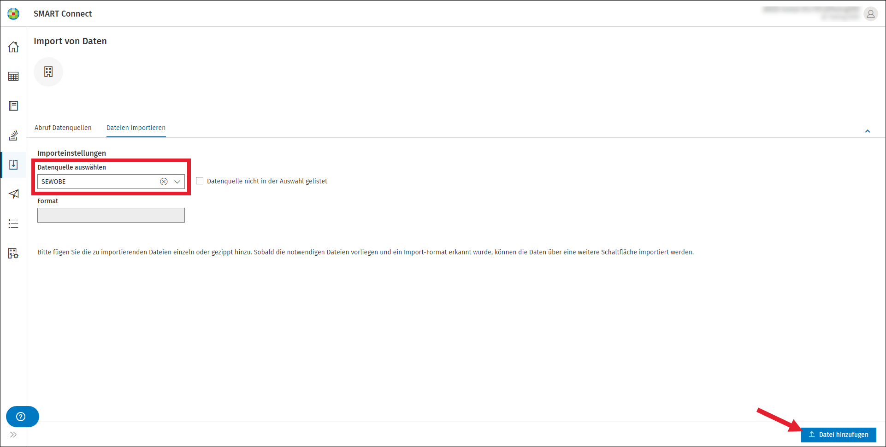Open the user profile avatar icon
Viewport: 886px width, 447px height.
[870, 14]
